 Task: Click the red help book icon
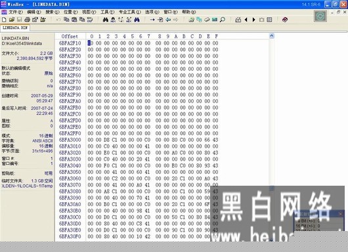click(x=285, y=20)
